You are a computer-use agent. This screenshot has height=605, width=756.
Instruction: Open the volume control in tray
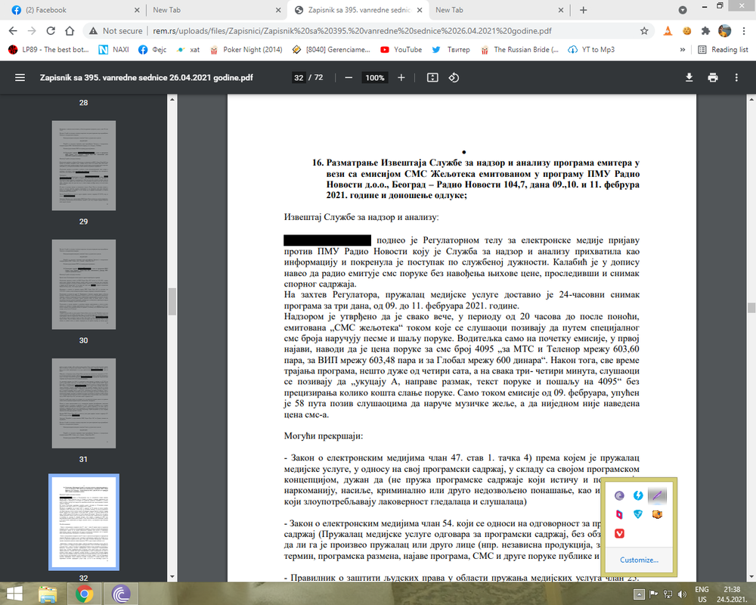(682, 594)
